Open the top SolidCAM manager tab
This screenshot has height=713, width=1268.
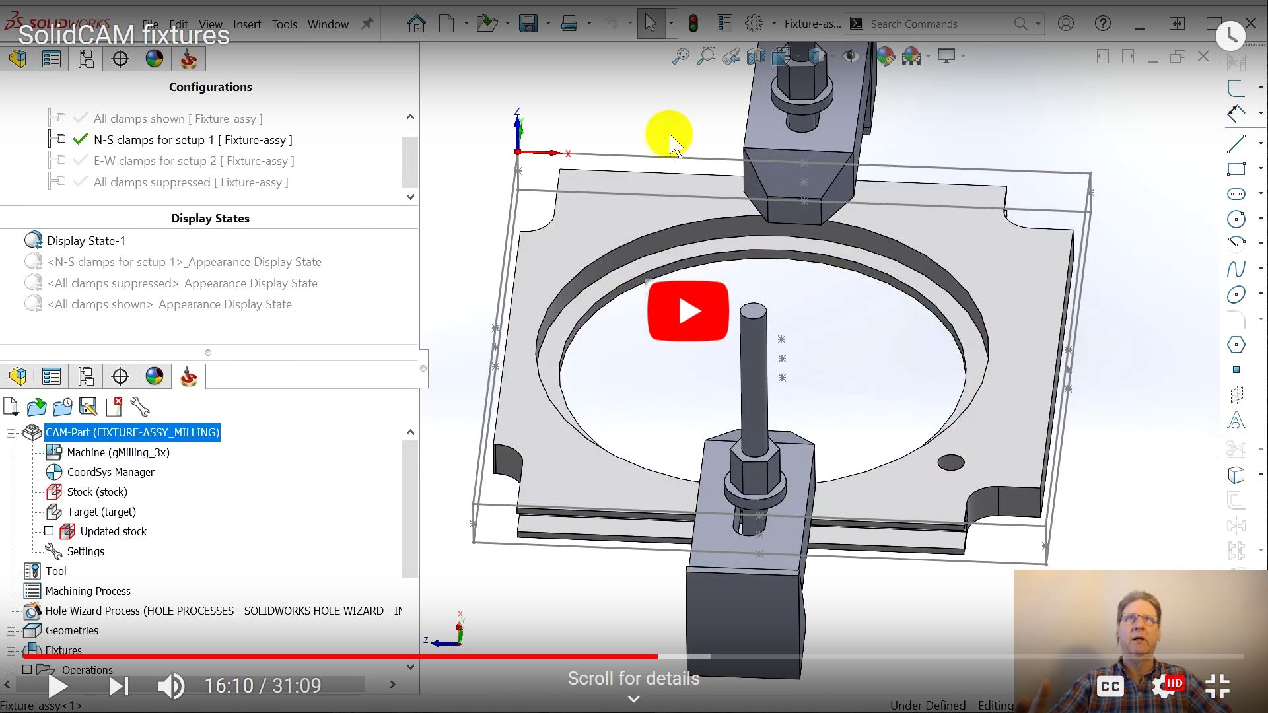pyautogui.click(x=189, y=59)
